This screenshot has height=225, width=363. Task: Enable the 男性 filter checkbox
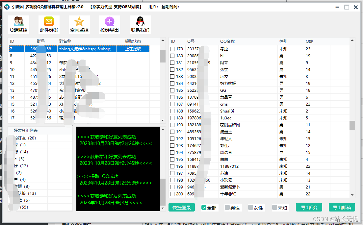227,208
